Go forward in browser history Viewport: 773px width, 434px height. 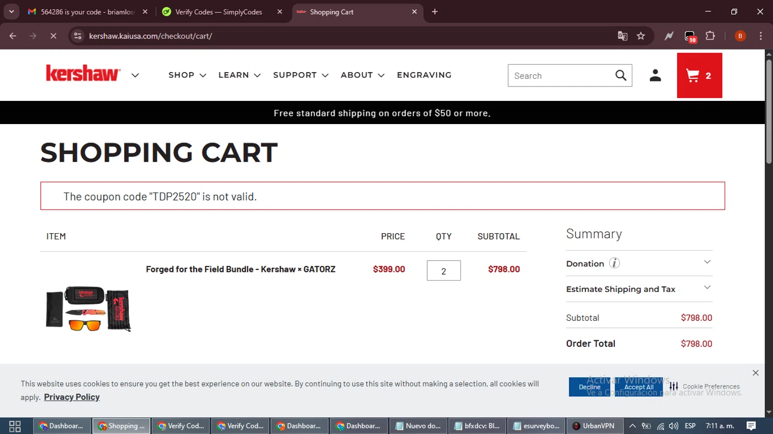[33, 36]
